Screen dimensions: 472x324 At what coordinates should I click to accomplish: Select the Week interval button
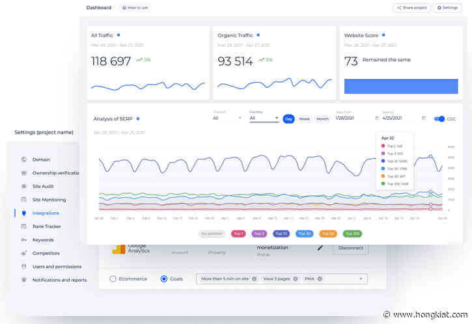304,119
